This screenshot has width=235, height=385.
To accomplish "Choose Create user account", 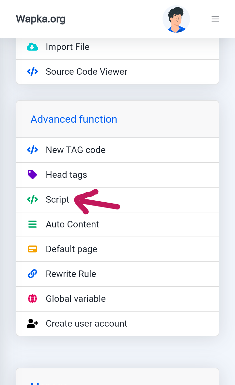I will tap(86, 324).
